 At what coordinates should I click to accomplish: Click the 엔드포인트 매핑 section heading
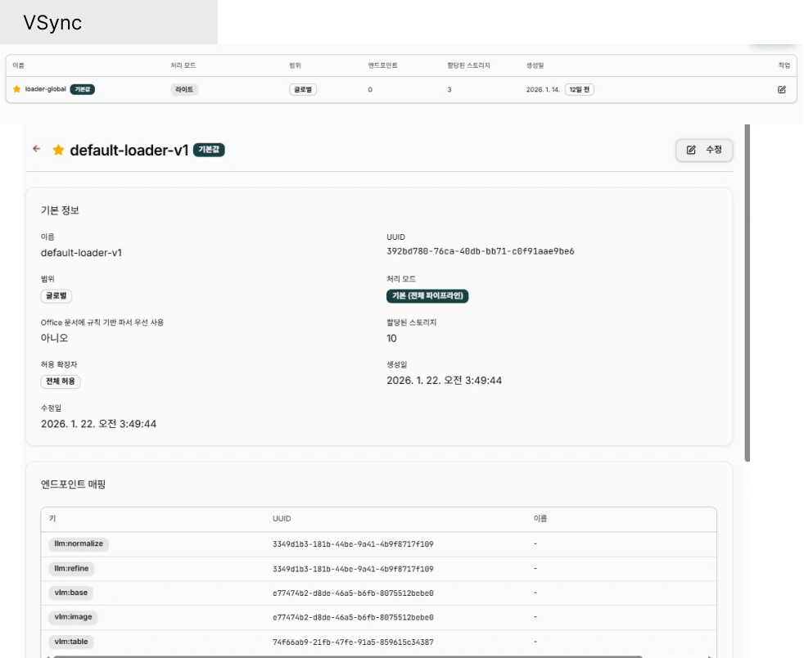(74, 484)
